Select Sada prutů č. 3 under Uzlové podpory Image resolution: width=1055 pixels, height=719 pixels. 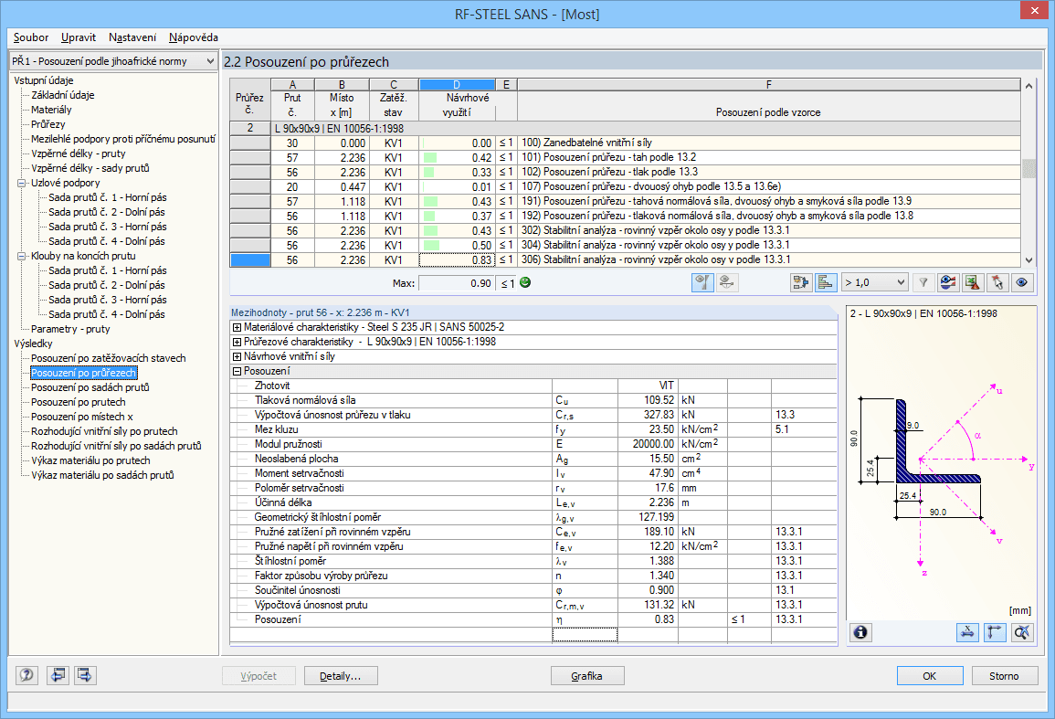(107, 227)
